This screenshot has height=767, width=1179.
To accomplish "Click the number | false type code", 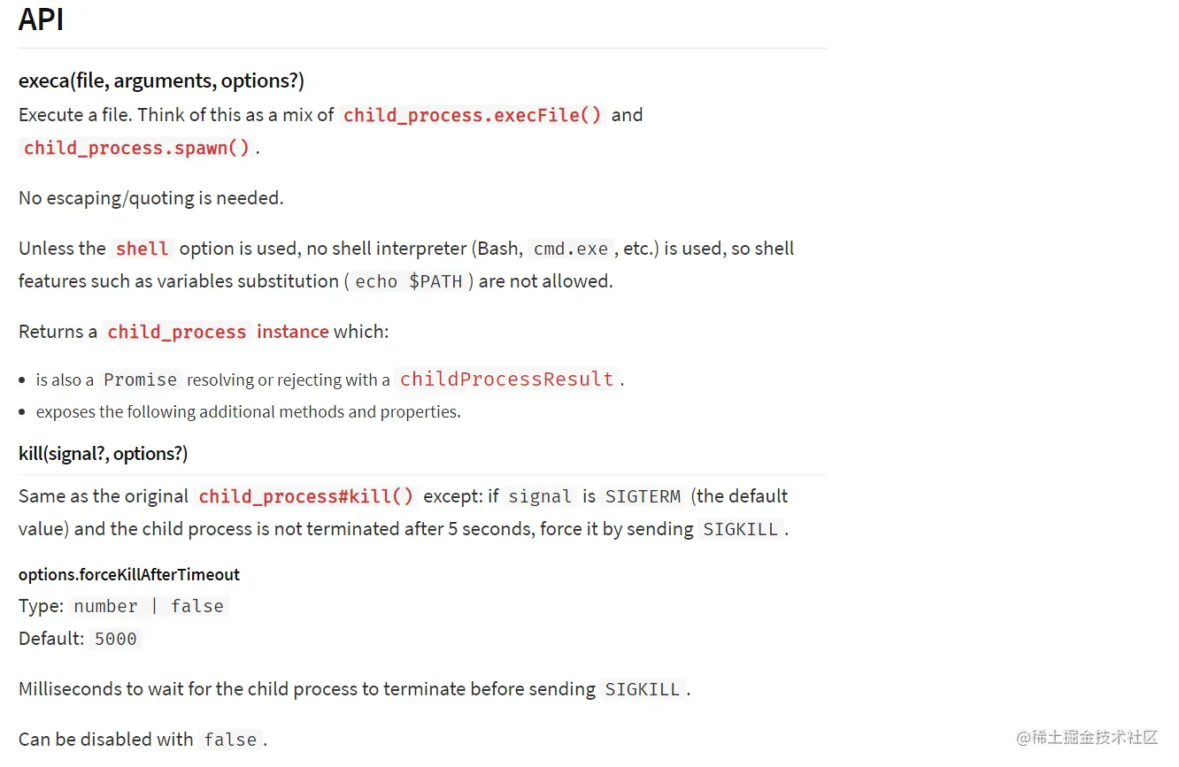I will tap(149, 606).
